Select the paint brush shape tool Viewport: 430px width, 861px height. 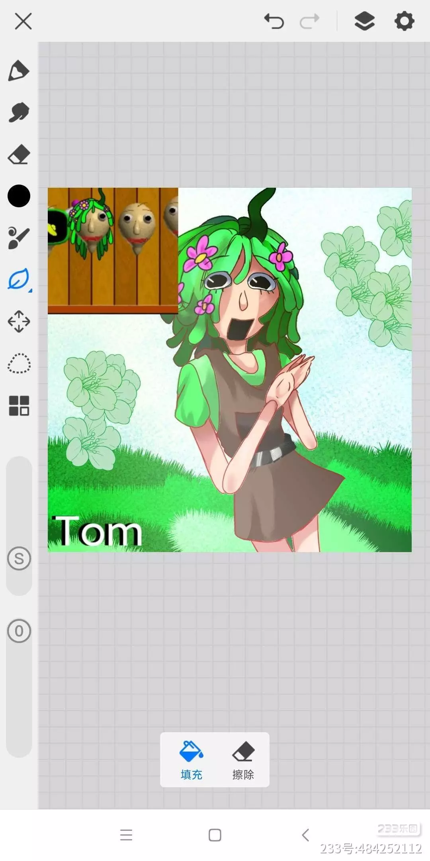[19, 238]
